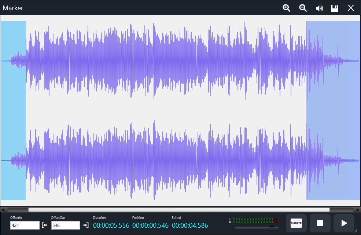Play the audio clip
The width and height of the screenshot is (361, 235).
tap(344, 223)
